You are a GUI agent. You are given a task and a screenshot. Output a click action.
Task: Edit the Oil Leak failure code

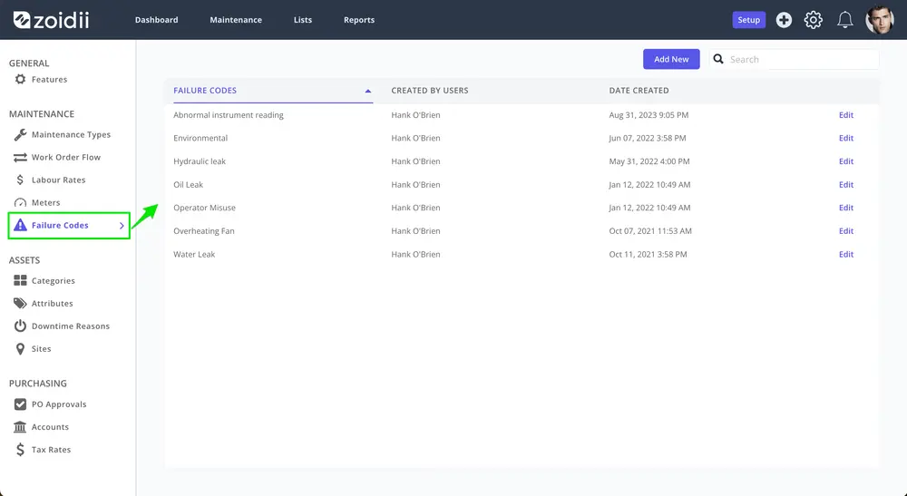[x=846, y=184]
